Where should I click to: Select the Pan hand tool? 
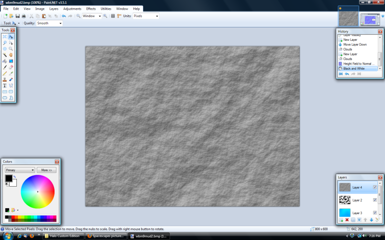11,55
